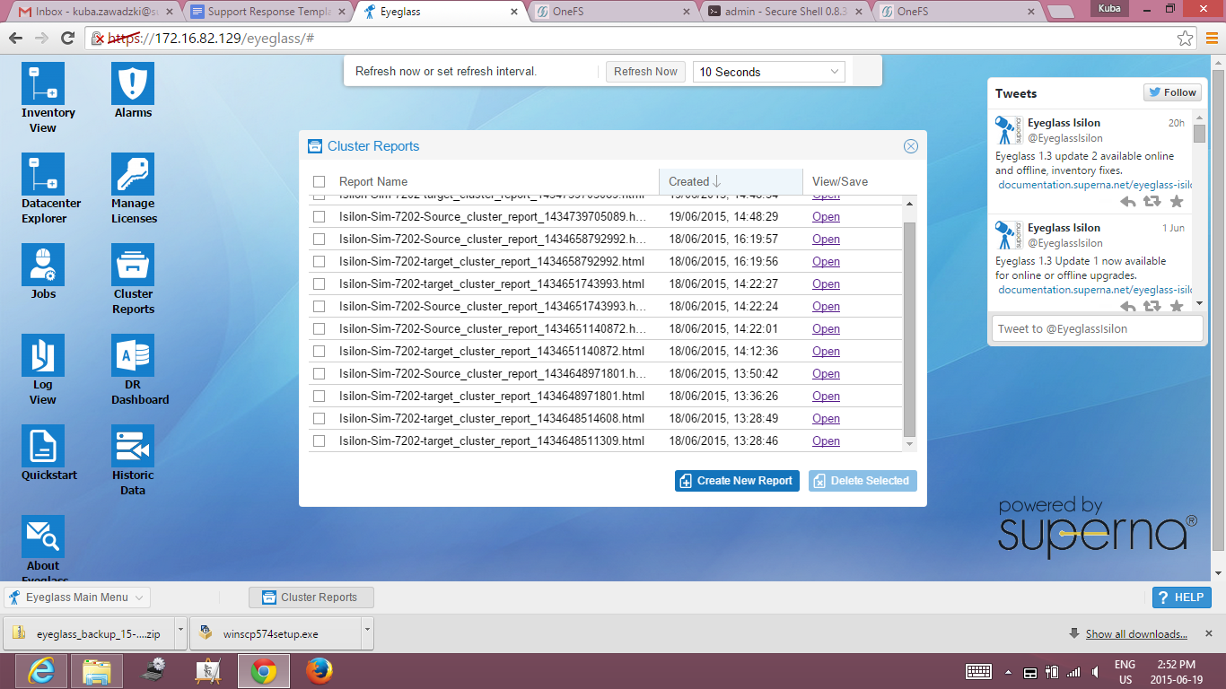This screenshot has height=689, width=1226.
Task: Reload the page with browser reload icon
Action: [67, 39]
